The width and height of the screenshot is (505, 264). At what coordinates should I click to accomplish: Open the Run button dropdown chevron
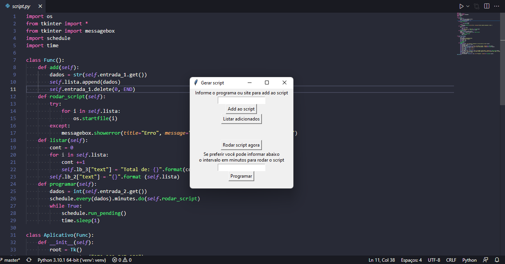coord(468,6)
